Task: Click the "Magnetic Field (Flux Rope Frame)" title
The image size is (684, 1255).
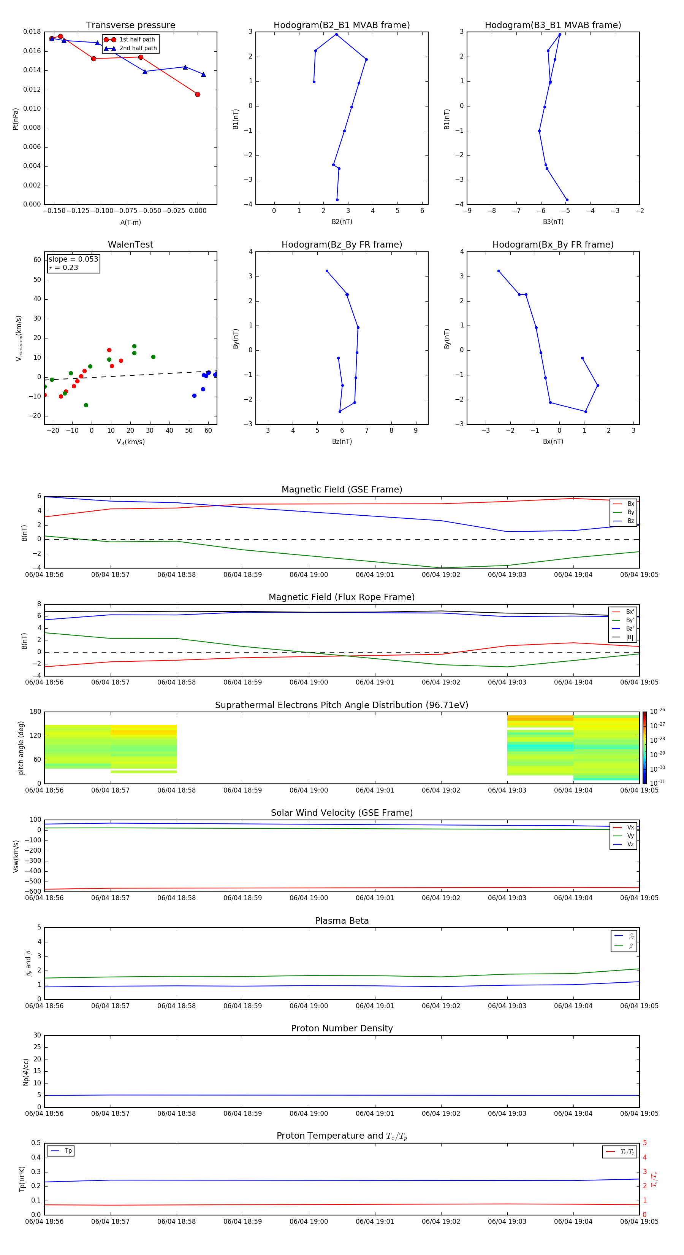Action: click(x=342, y=597)
